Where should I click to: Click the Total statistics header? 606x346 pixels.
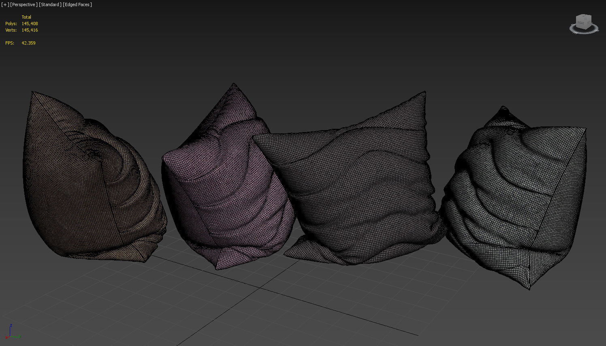pyautogui.click(x=26, y=17)
